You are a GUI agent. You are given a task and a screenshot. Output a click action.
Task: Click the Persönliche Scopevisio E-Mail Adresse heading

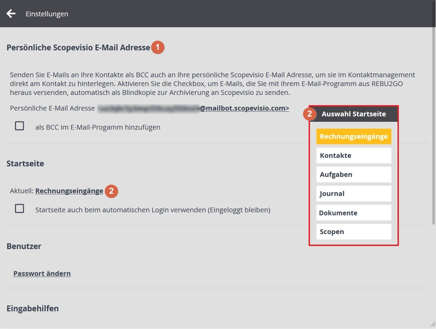[x=78, y=47]
